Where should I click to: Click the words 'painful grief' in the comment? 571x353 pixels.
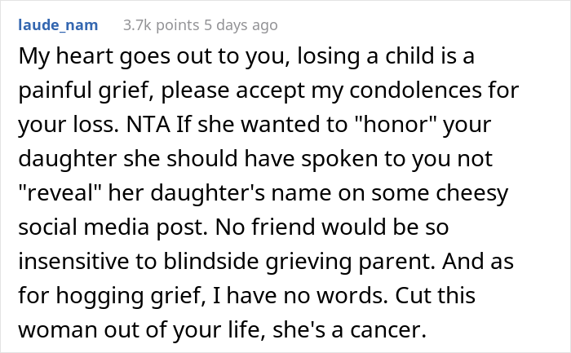87,90
